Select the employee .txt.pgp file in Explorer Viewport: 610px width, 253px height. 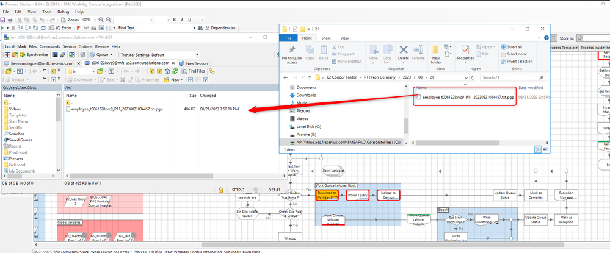[465, 97]
